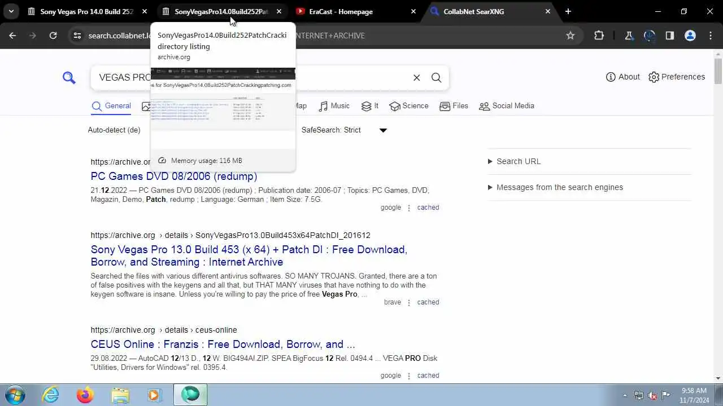View site information icon in address bar
Image resolution: width=723 pixels, height=406 pixels.
pos(77,36)
